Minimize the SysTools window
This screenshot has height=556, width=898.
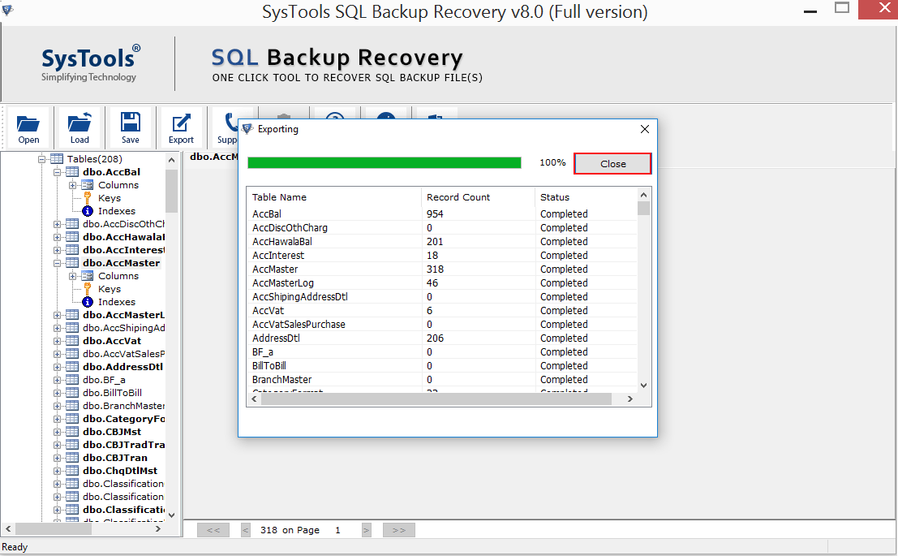point(810,11)
